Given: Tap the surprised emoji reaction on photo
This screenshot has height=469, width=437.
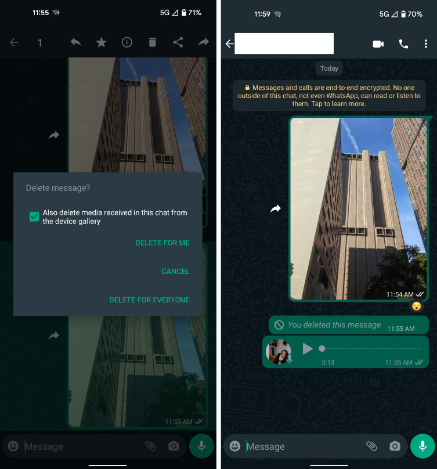Looking at the screenshot, I should 416,306.
